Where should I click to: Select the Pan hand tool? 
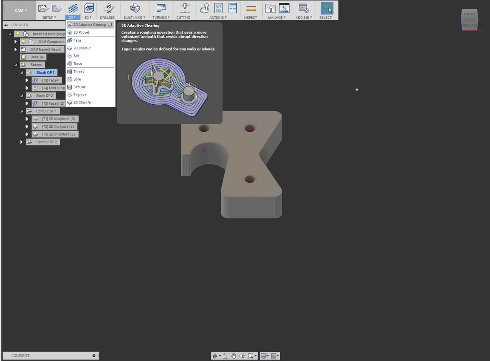(234, 356)
